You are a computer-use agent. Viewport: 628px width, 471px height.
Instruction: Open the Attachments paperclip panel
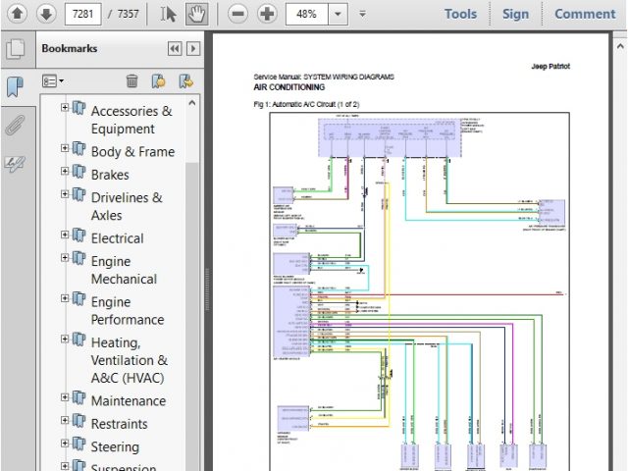point(15,126)
